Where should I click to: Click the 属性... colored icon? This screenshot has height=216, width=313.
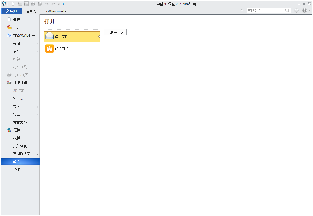[x=9, y=130]
